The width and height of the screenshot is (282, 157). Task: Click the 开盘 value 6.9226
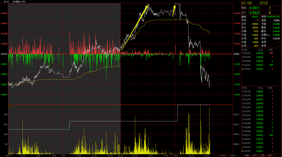coord(276,24)
